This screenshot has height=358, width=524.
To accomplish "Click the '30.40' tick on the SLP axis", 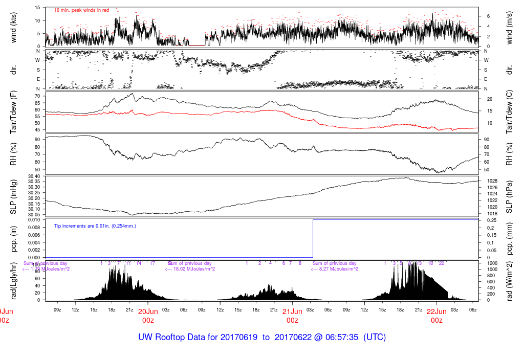I will [x=34, y=176].
